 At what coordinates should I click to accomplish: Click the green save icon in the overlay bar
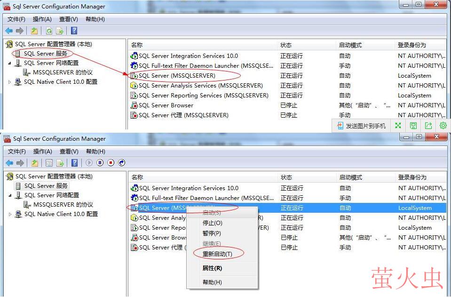413,126
